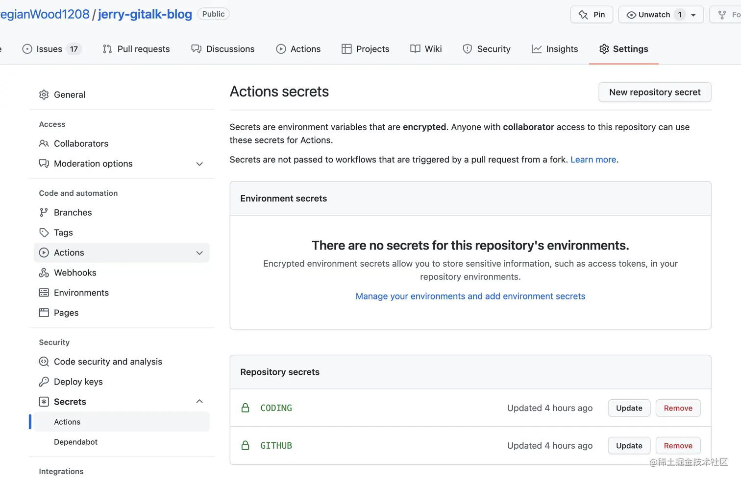The height and width of the screenshot is (480, 741).
Task: Remove the GITHUB secret
Action: click(678, 446)
